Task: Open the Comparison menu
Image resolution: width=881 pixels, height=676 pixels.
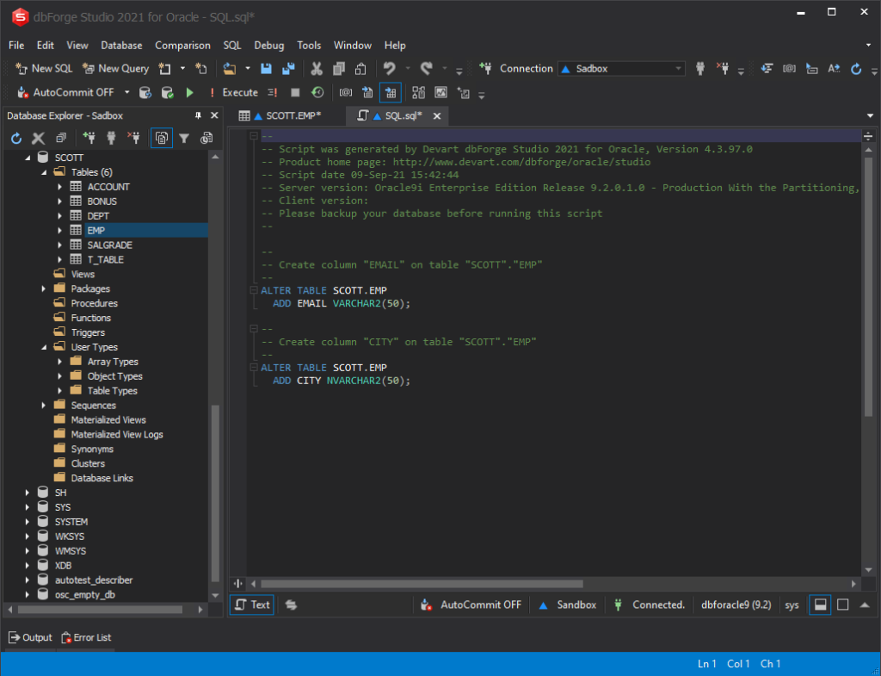Action: [x=182, y=45]
